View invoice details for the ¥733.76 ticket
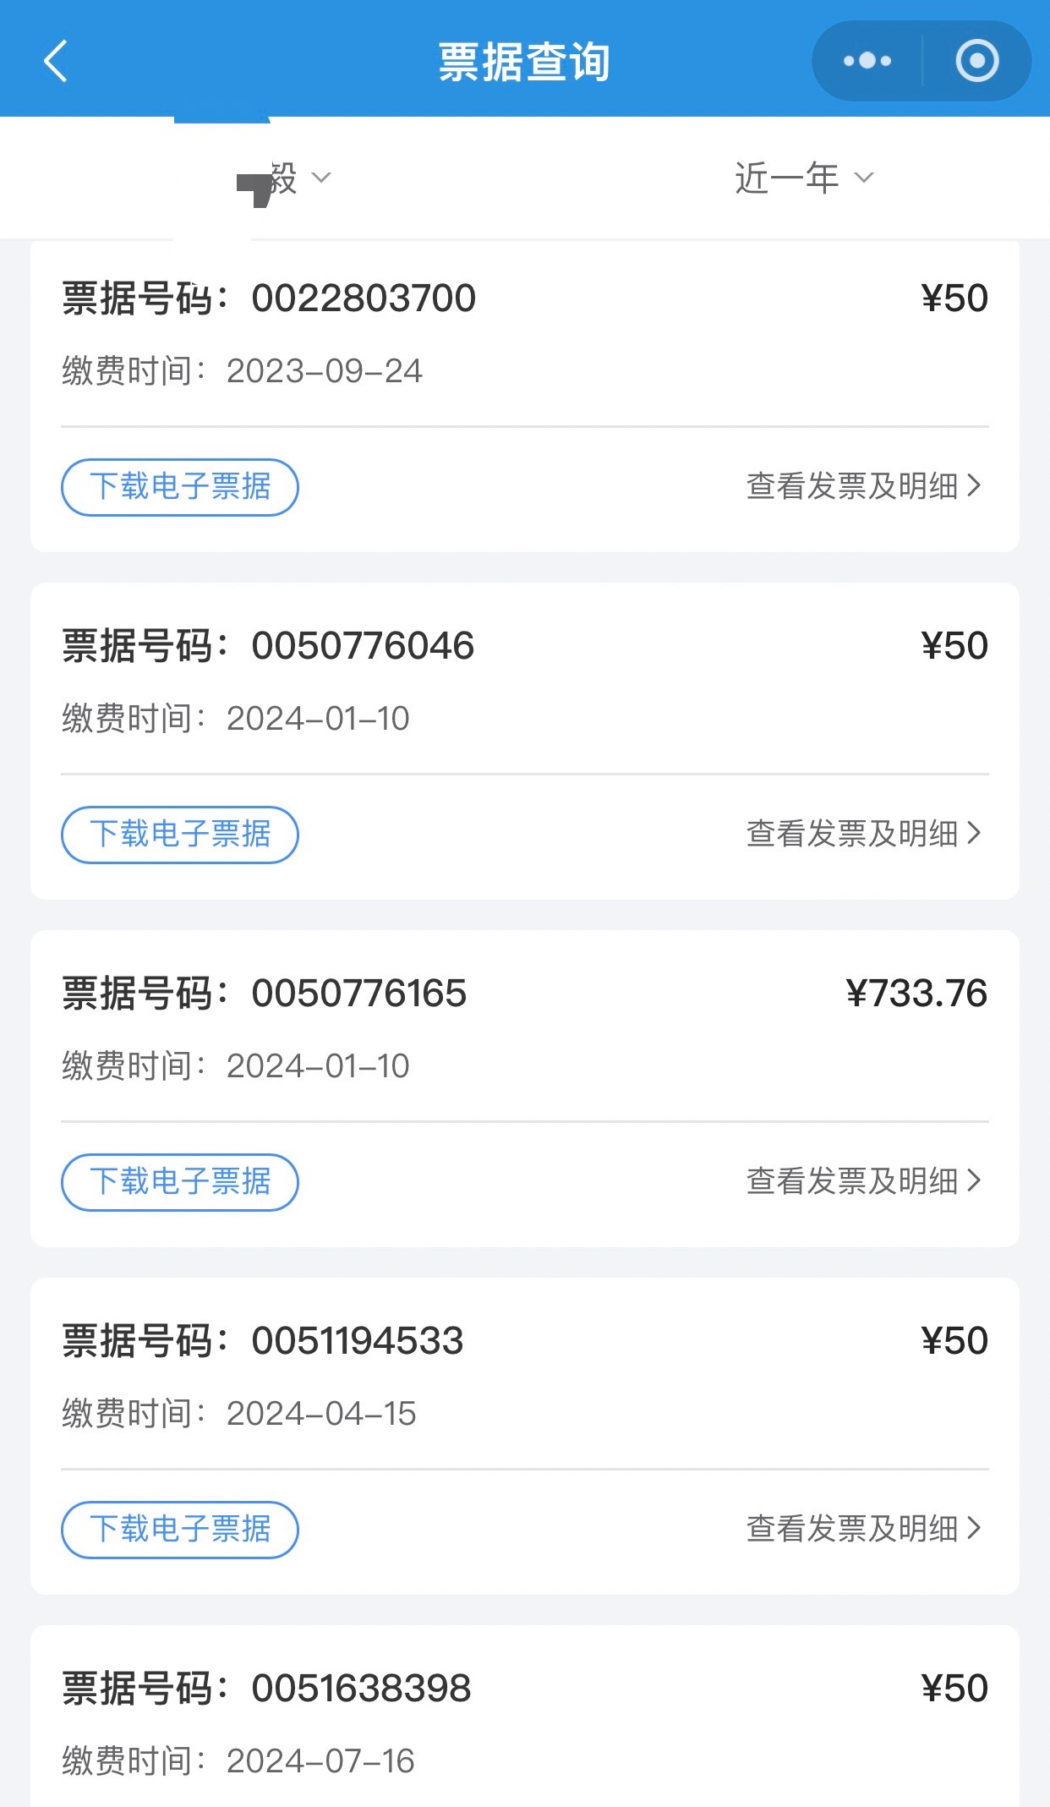 pyautogui.click(x=863, y=1181)
